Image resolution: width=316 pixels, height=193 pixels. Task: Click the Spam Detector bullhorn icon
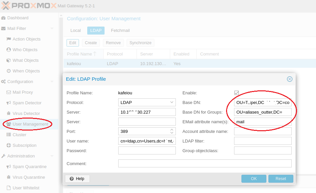pyautogui.click(x=9, y=103)
